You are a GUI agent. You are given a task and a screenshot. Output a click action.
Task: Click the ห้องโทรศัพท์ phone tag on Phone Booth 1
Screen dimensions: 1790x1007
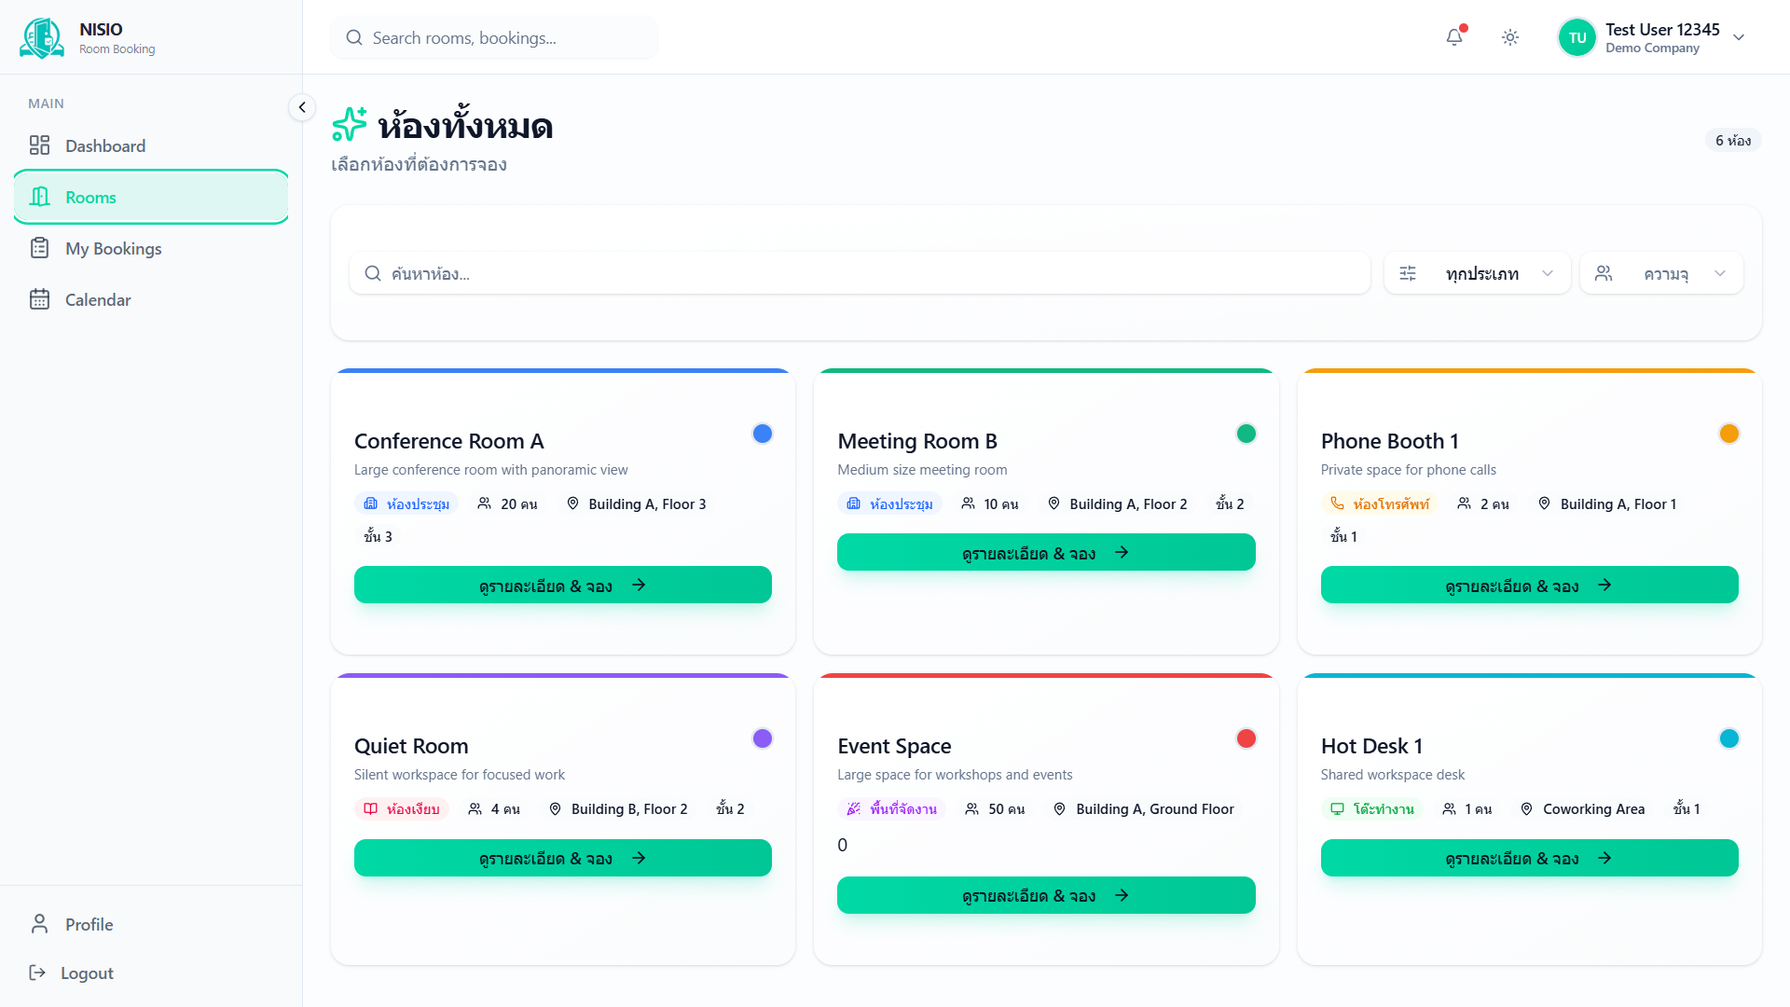pos(1380,504)
